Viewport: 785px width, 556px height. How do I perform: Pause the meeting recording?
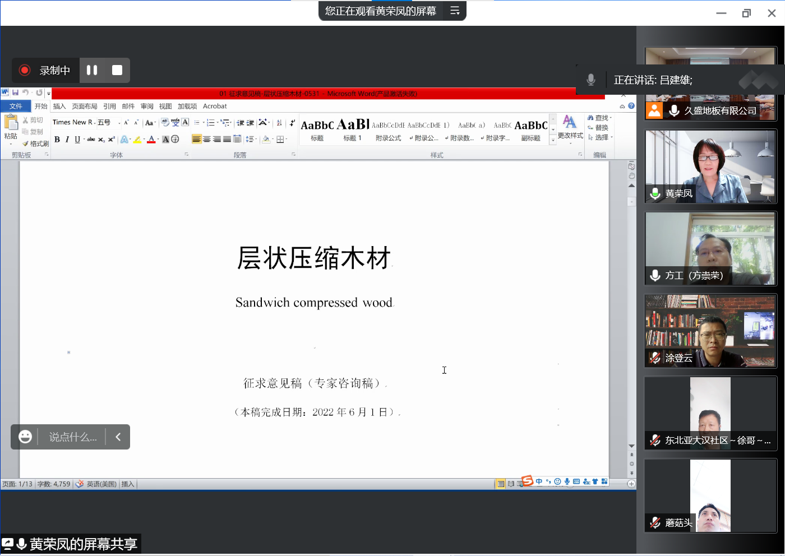click(x=92, y=70)
